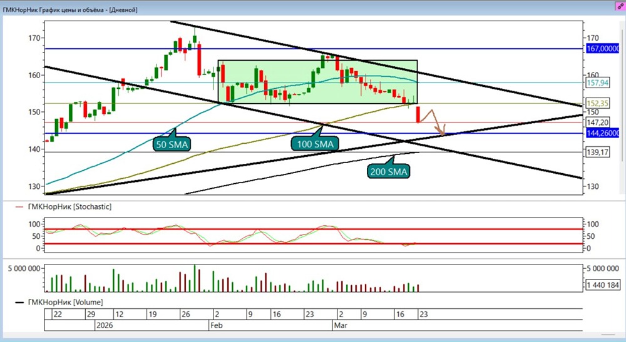Select the 100 SMA callout label

point(315,144)
